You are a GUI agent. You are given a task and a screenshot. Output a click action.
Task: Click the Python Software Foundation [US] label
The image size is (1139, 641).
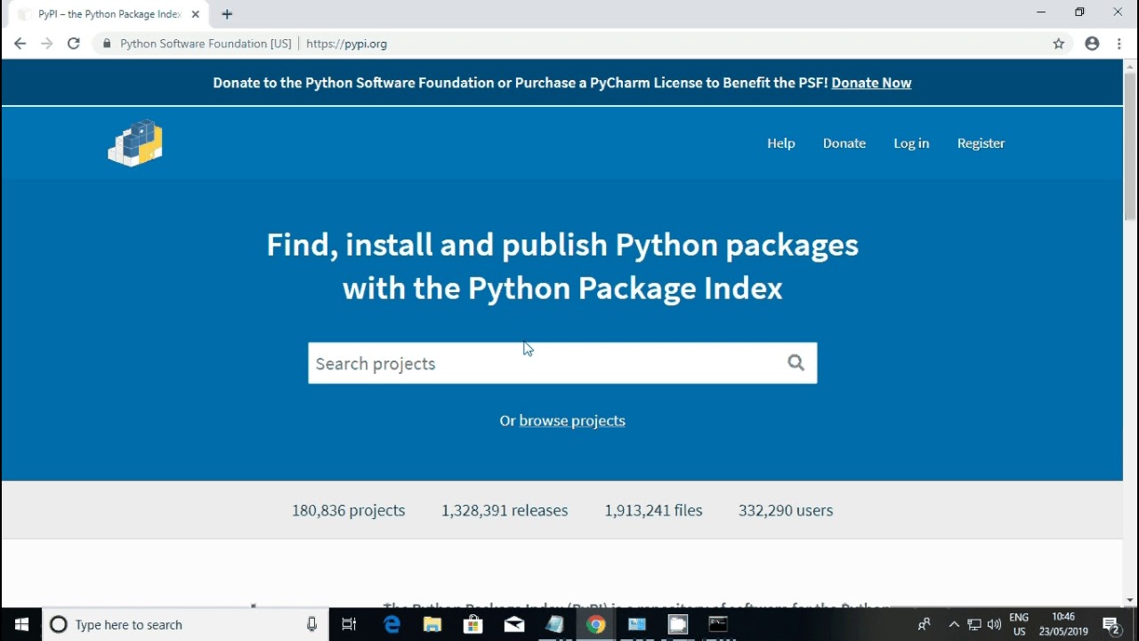[x=206, y=44]
